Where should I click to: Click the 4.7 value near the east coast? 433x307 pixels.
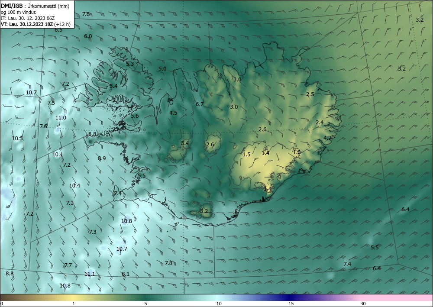click(x=327, y=138)
